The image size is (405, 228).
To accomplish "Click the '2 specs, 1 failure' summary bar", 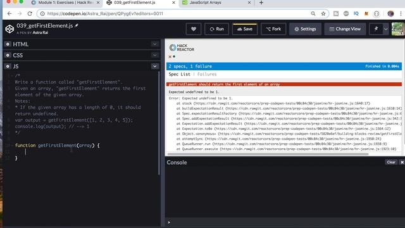I will 284,66.
